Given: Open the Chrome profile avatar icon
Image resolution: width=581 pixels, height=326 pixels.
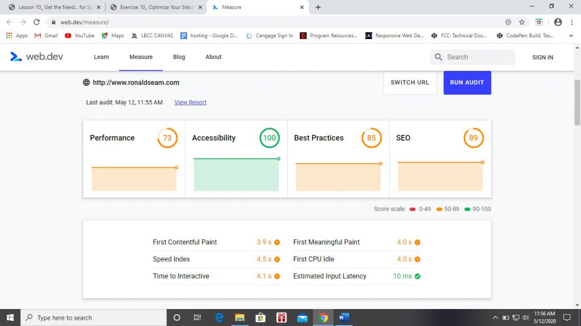Looking at the screenshot, I should coord(558,22).
